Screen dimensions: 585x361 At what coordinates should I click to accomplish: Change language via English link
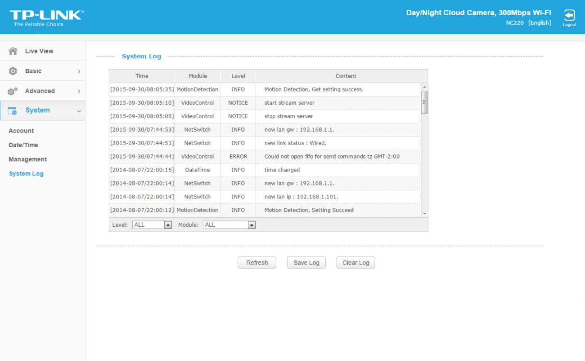[x=540, y=23]
